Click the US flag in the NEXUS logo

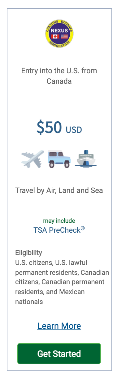coord(64,37)
